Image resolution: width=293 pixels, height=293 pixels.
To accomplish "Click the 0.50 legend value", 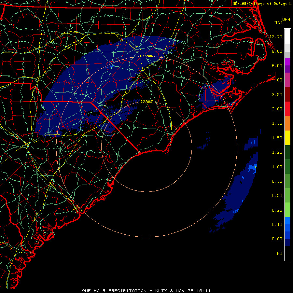I will 277,196.
